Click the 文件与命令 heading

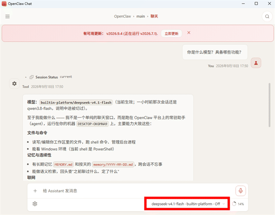[x=37, y=133]
